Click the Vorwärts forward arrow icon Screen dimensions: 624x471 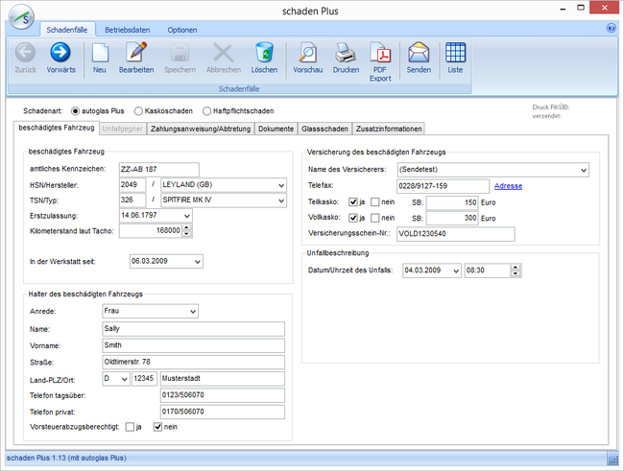pos(60,53)
